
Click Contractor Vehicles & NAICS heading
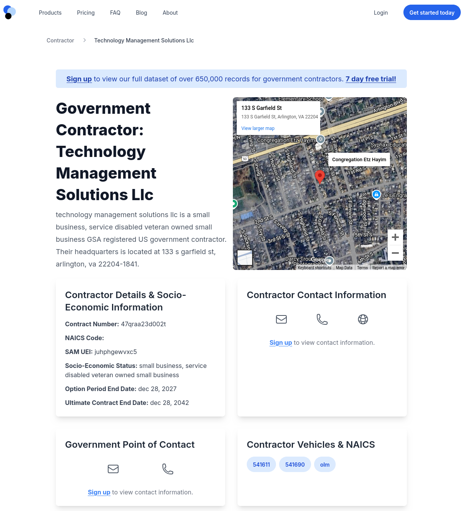pos(311,444)
